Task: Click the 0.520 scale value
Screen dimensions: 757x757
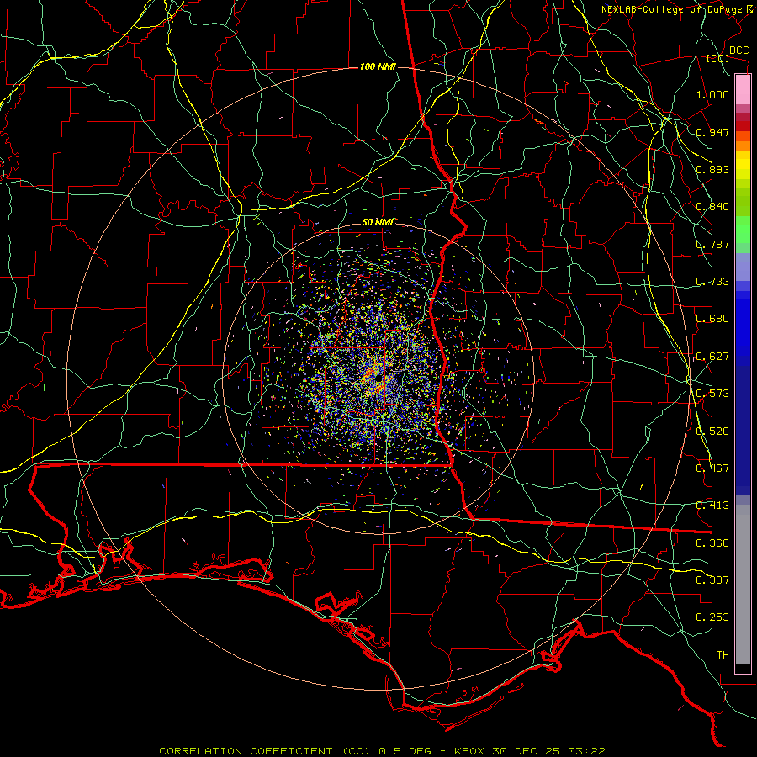Action: [x=712, y=431]
